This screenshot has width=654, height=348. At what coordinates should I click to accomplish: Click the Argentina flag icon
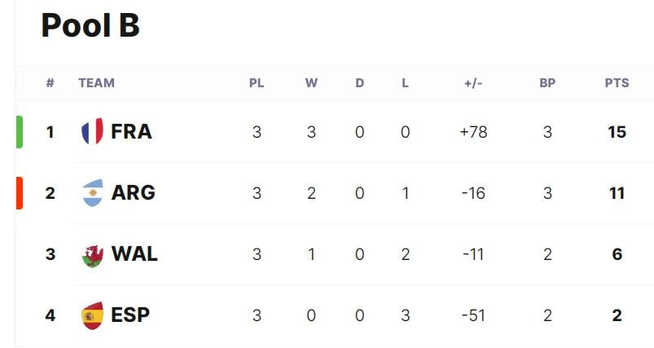point(93,193)
